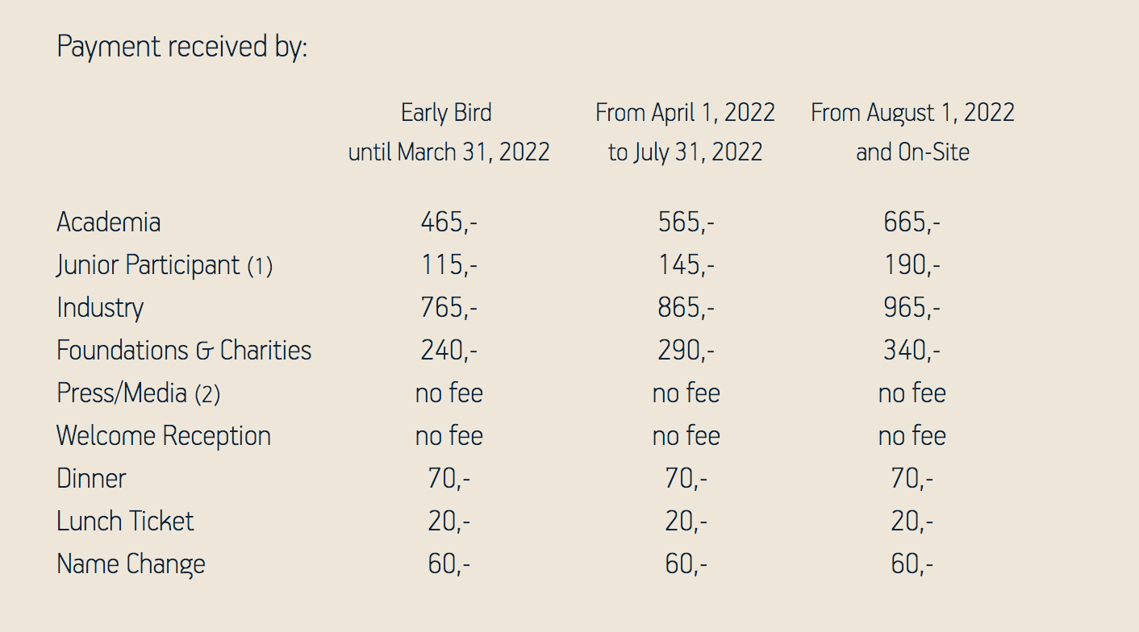
Task: Select the Industry row label
Action: point(100,307)
